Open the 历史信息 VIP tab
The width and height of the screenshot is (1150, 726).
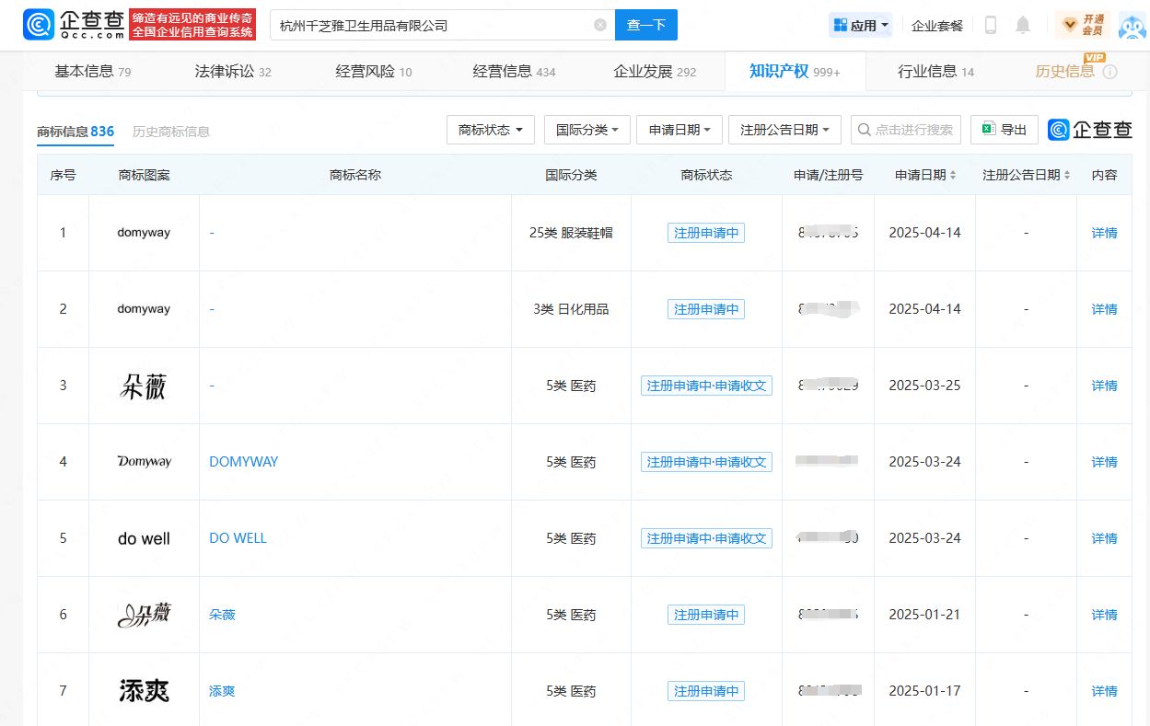click(1065, 72)
